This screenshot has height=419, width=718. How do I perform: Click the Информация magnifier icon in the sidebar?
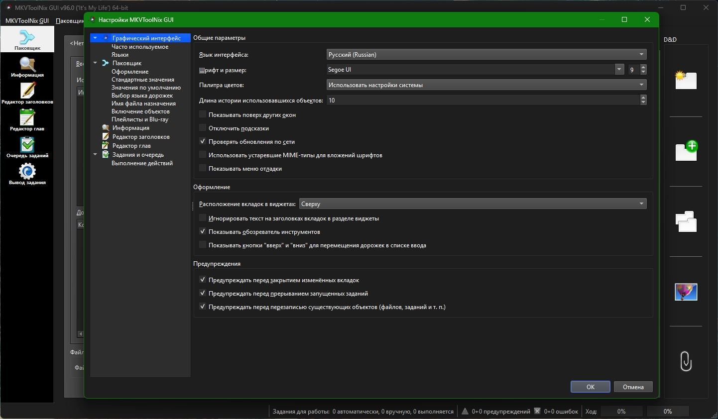pyautogui.click(x=27, y=67)
